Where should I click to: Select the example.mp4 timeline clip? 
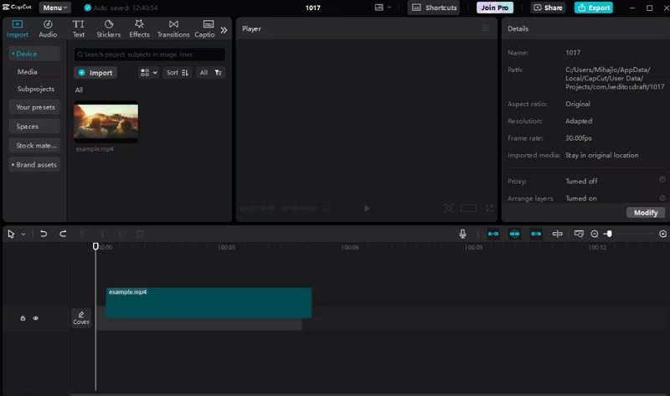(209, 303)
